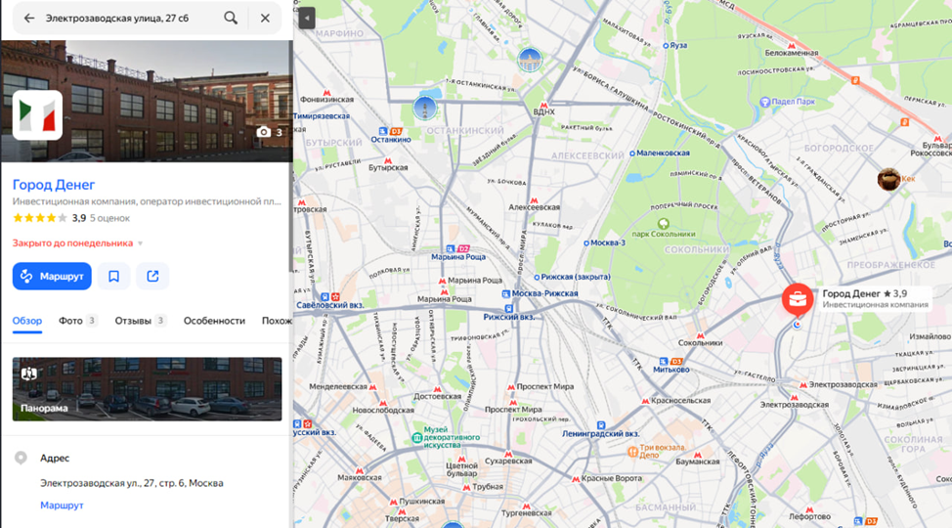Expand the Закрыто до понедельника hours dropdown

click(x=78, y=243)
